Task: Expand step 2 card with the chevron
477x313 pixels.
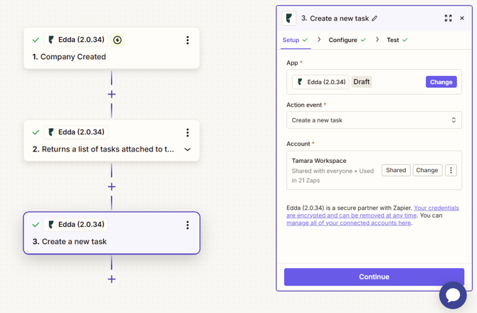Action: coord(187,149)
